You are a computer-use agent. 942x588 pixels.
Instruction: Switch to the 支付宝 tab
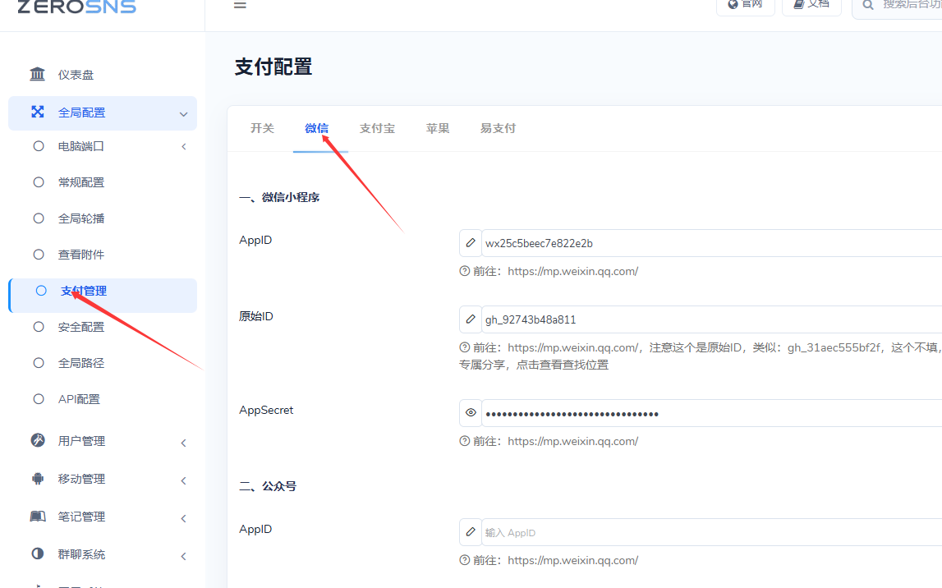point(377,129)
